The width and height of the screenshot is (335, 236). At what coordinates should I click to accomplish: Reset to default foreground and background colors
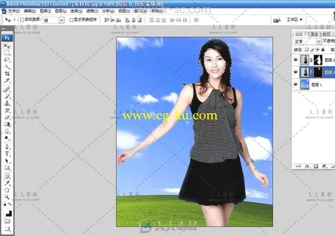click(x=5, y=204)
